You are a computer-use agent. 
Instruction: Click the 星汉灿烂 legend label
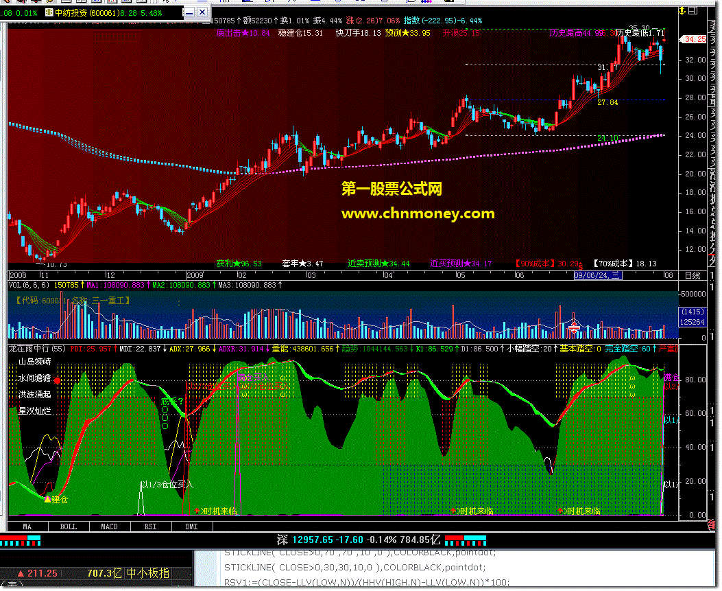34,411
